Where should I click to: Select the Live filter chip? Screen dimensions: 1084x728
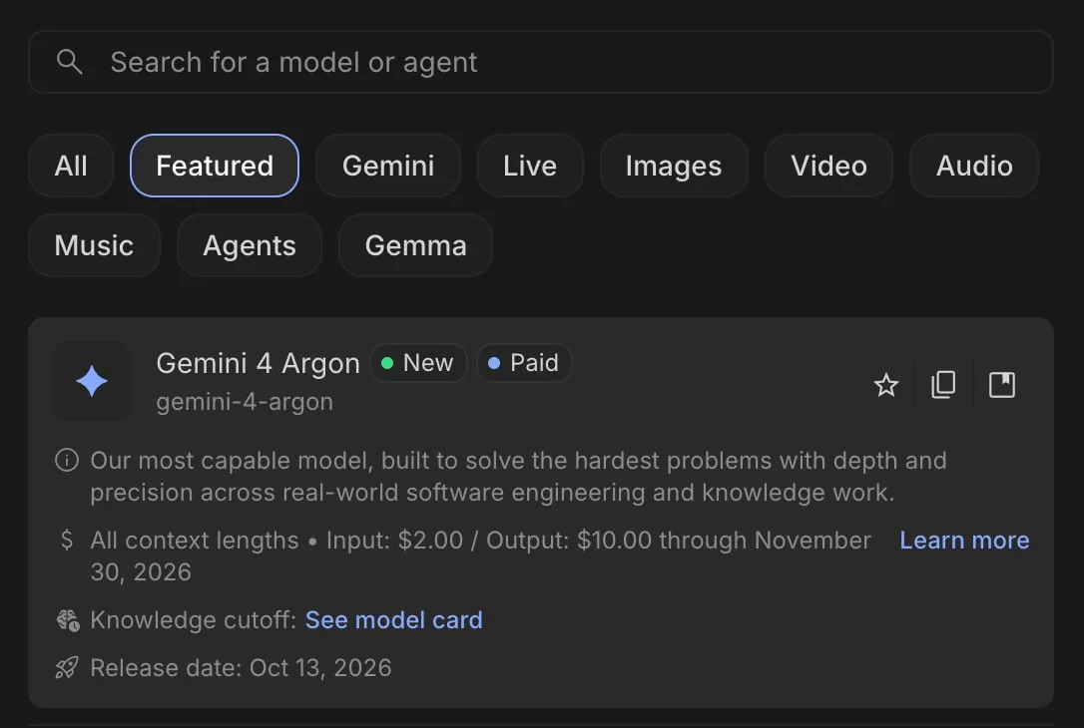click(530, 166)
